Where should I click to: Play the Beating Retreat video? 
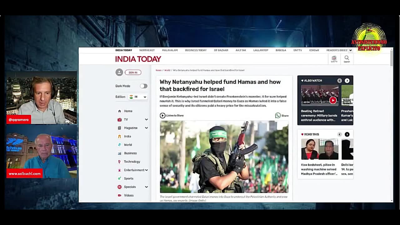[x=333, y=100]
